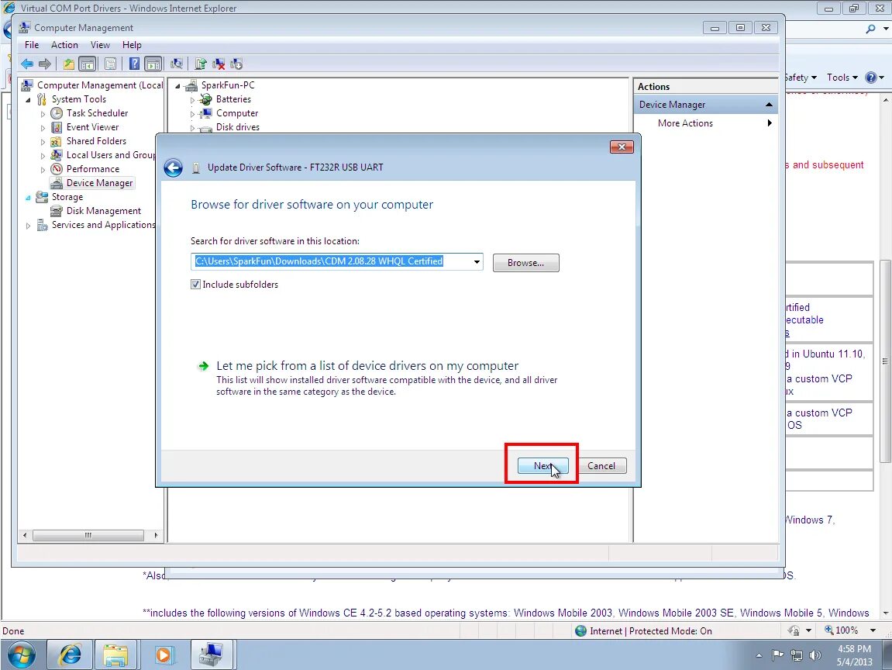Open the Action menu
The image size is (892, 670).
(x=64, y=45)
